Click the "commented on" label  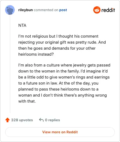(x=46, y=10)
